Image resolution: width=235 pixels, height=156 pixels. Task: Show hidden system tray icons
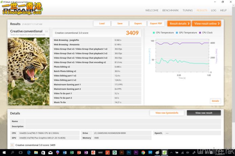(x=171, y=153)
